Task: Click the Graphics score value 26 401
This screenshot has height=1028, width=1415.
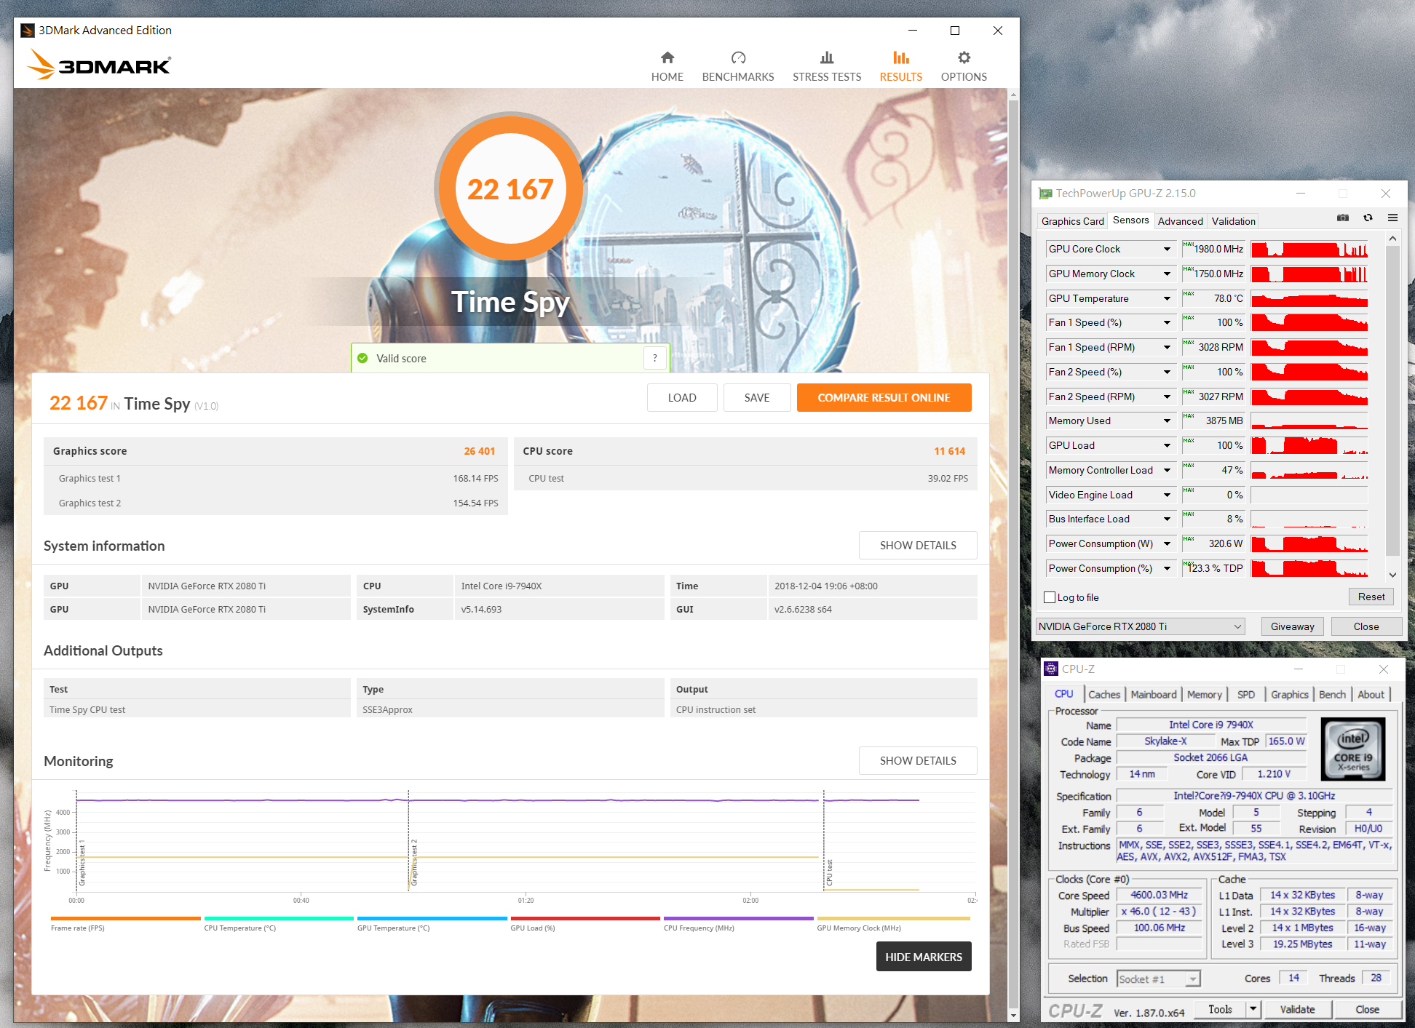Action: click(x=479, y=451)
